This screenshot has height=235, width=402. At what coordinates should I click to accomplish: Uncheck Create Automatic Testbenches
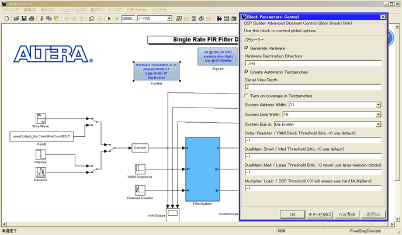[x=247, y=71]
